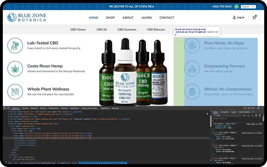Click the blue issues count indicator
Screen dimensions: 267x167
click(254, 108)
